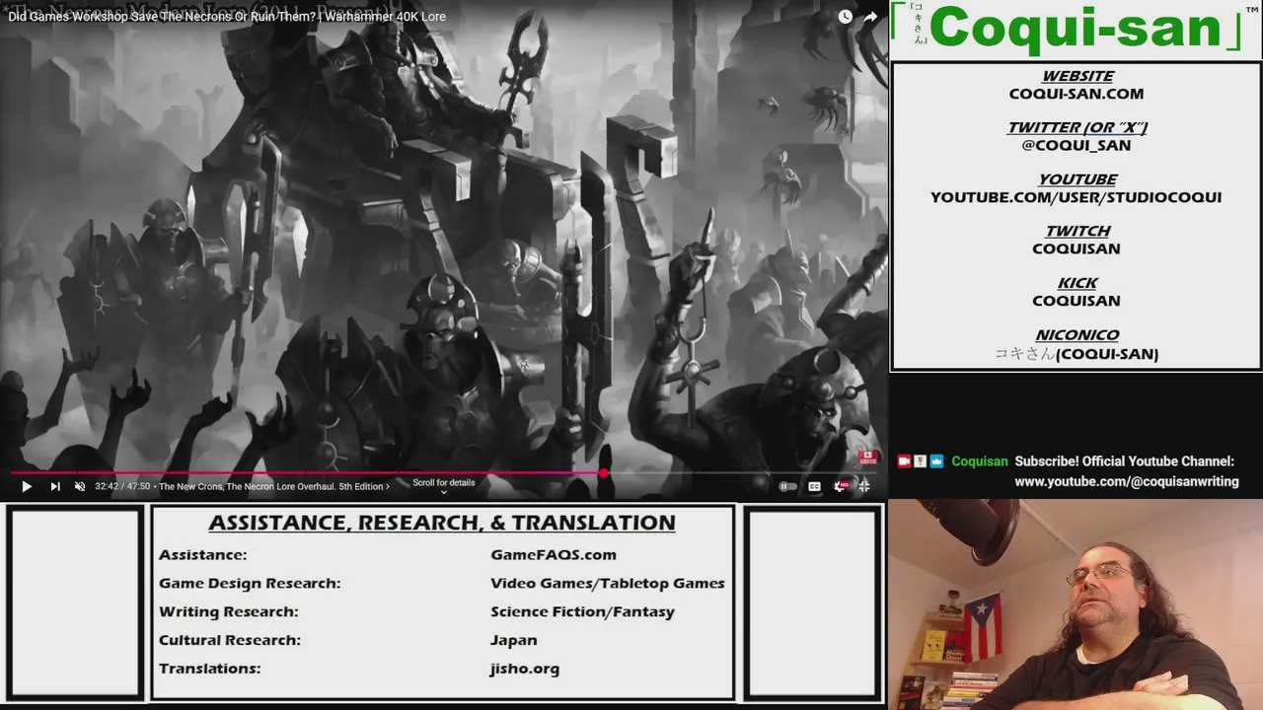
Task: Click the 'Cultural Research:' label
Action: point(230,641)
